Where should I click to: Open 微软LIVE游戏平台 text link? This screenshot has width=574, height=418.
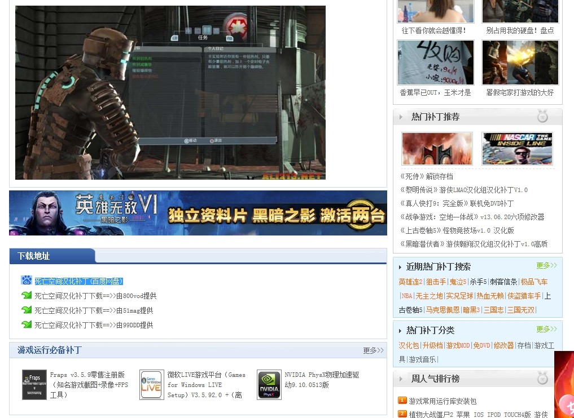207,385
